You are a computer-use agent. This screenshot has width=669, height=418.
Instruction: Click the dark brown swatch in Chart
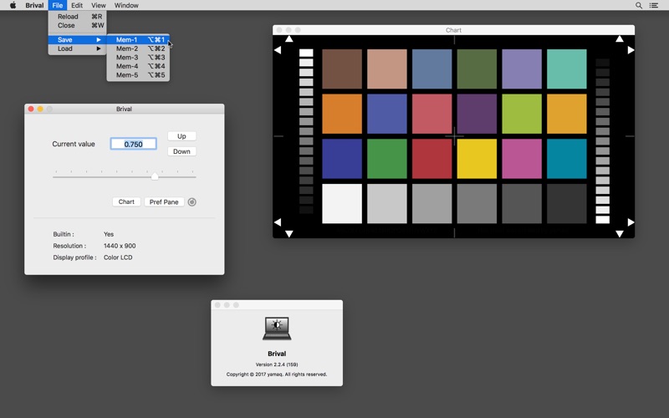(342, 69)
